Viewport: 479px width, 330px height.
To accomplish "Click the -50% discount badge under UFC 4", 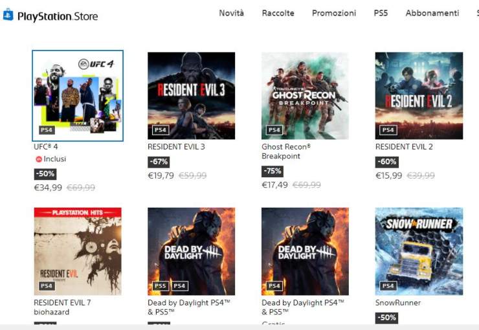I will click(x=45, y=174).
